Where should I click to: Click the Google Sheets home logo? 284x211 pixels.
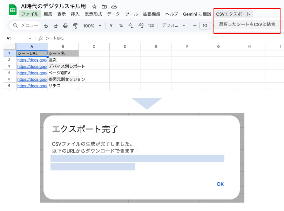[12, 10]
